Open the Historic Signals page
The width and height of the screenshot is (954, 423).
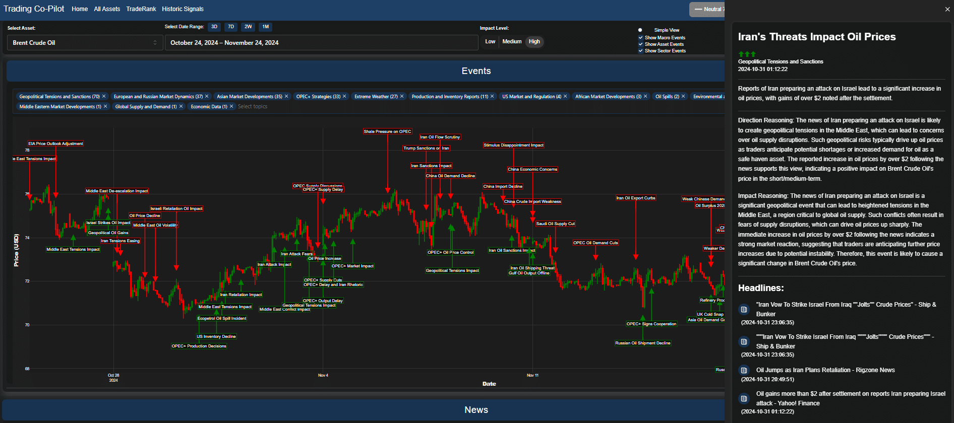click(183, 9)
